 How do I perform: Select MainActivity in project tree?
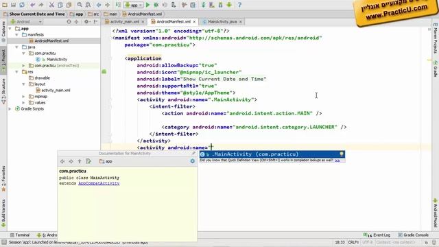click(x=57, y=60)
